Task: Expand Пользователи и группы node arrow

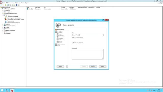Action: [3, 14]
